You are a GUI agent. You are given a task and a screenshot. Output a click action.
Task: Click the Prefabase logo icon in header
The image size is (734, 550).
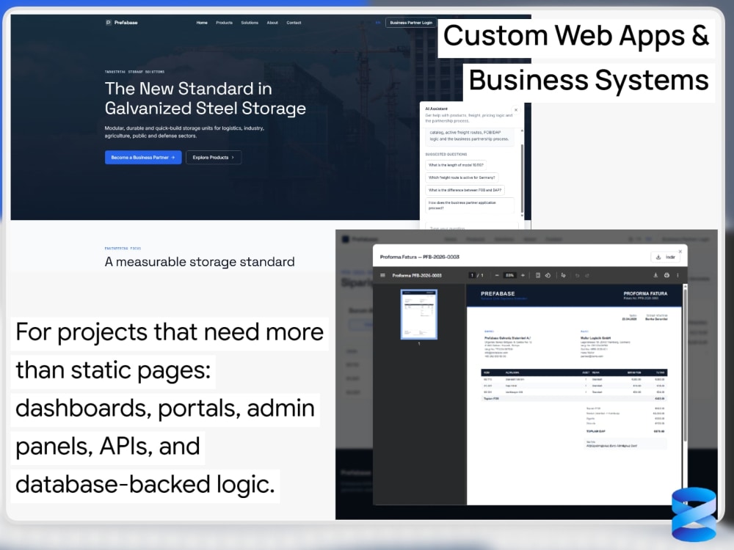[x=108, y=23]
